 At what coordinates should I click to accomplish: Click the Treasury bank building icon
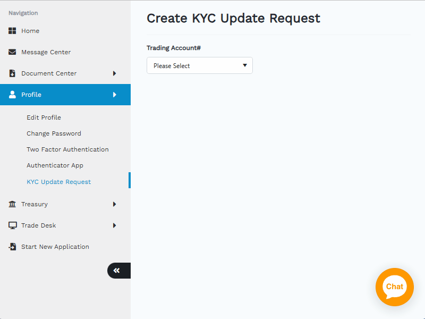coord(12,204)
